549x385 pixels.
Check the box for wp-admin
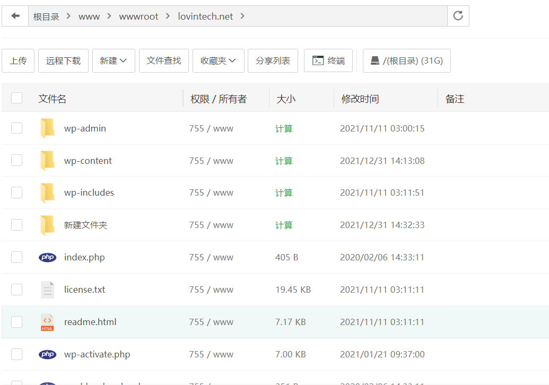[x=17, y=128]
